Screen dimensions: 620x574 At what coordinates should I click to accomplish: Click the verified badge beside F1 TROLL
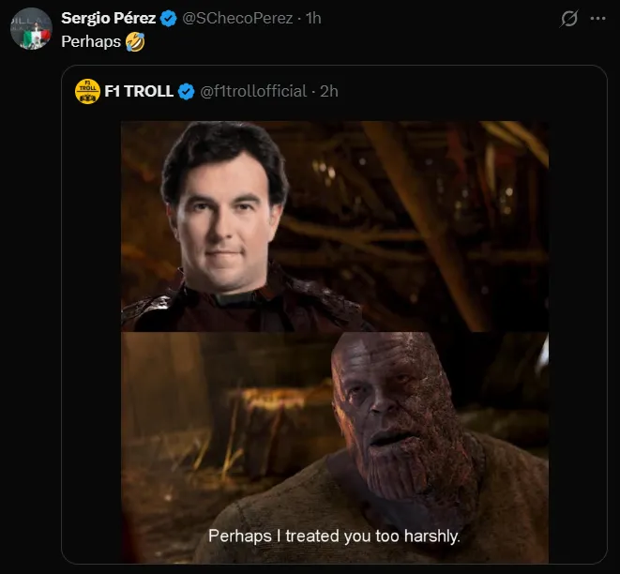[x=187, y=91]
